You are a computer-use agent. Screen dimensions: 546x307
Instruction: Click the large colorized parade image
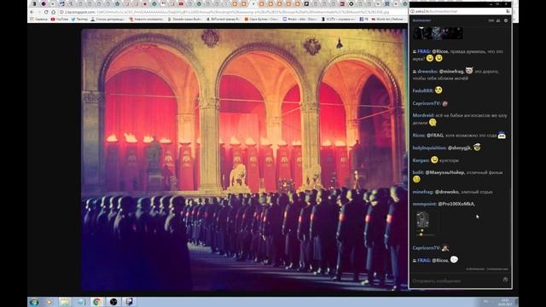coord(244,159)
